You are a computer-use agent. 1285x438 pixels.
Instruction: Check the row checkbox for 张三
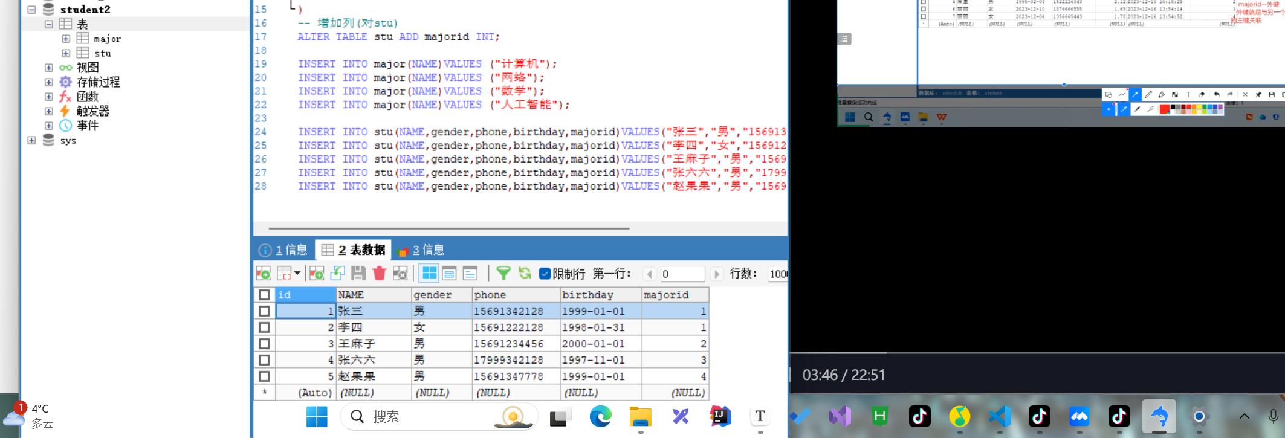[264, 311]
